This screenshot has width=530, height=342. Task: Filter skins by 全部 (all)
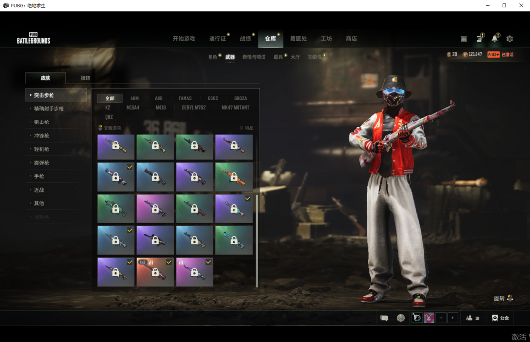(110, 98)
